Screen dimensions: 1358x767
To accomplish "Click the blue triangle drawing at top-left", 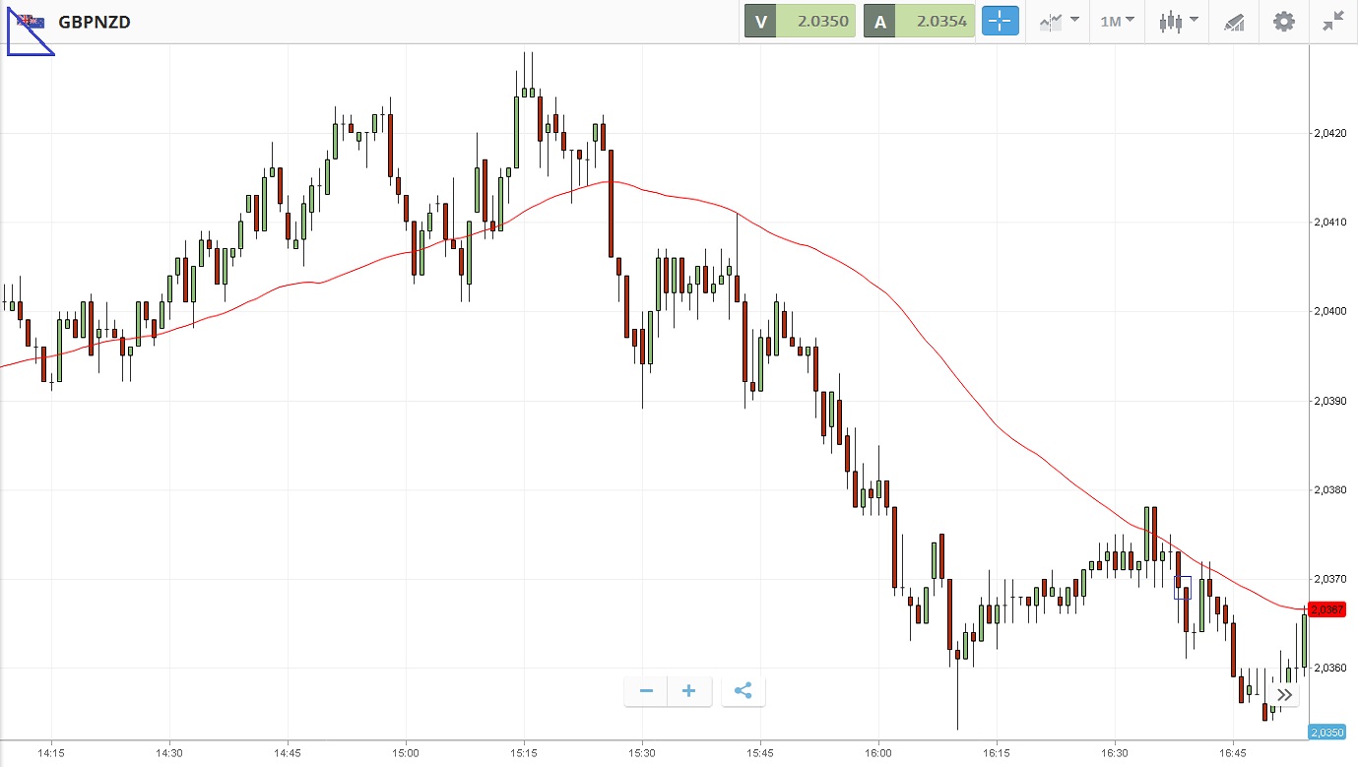I will 24,41.
